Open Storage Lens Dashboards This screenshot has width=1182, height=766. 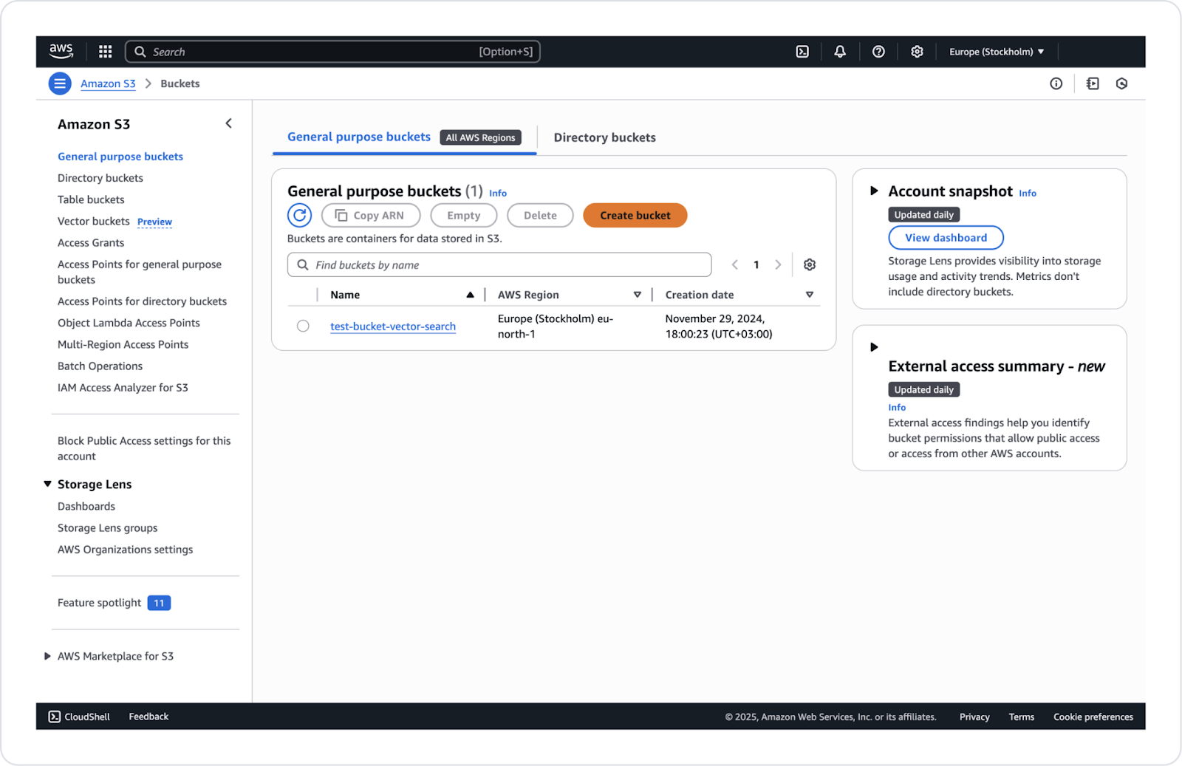(x=86, y=506)
